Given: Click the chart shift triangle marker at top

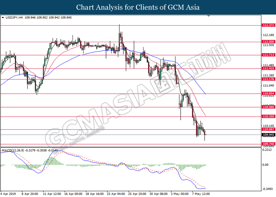Looking at the screenshot, I should pos(209,16).
